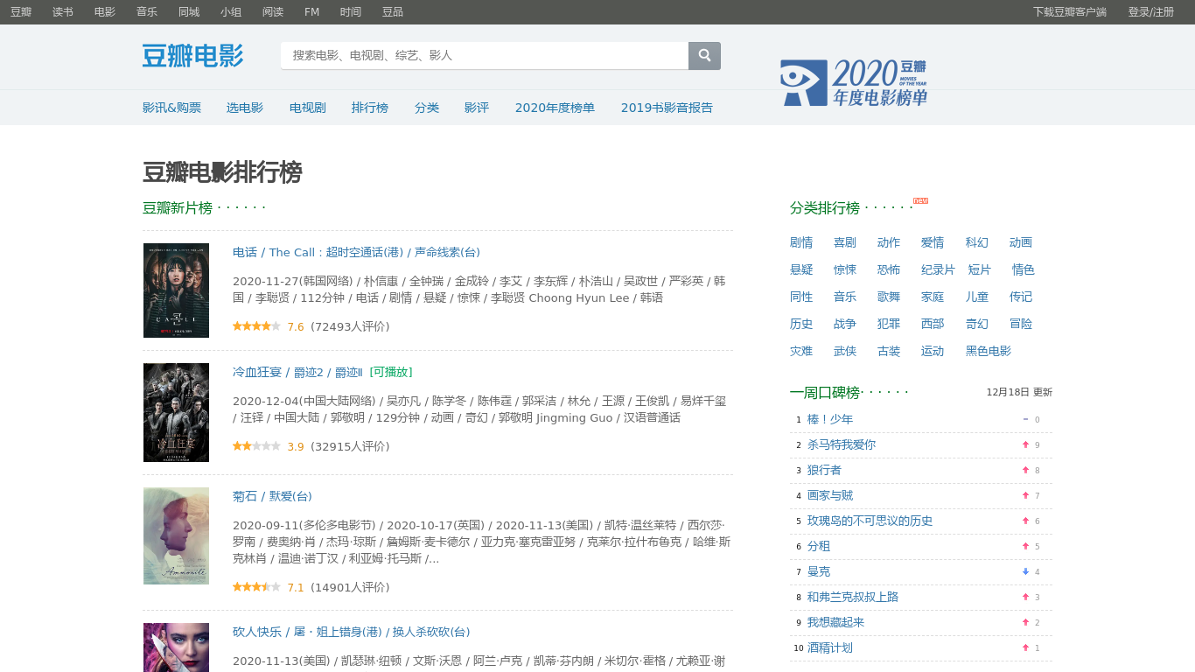The height and width of the screenshot is (672, 1195).
Task: Open the 排行榜 nav tab
Action: pos(370,108)
